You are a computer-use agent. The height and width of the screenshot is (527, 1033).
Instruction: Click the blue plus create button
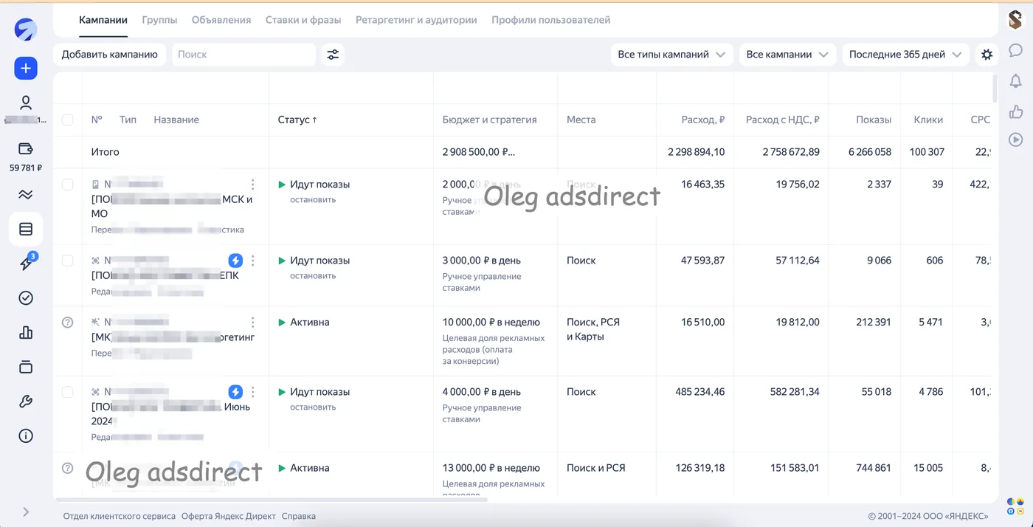coord(26,68)
